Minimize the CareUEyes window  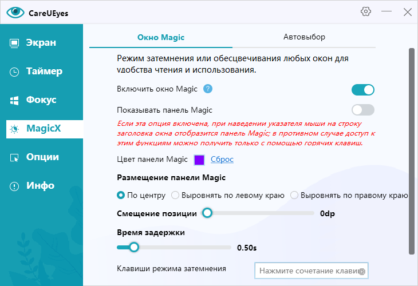click(387, 11)
